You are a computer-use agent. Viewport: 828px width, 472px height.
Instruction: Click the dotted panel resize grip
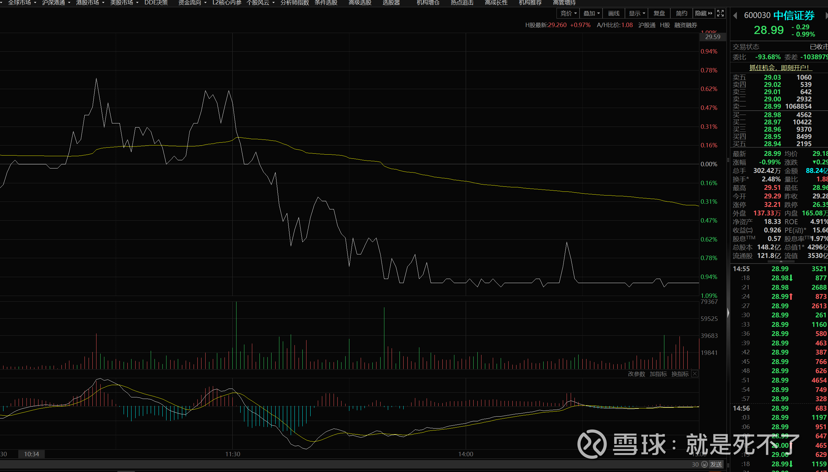click(728, 160)
